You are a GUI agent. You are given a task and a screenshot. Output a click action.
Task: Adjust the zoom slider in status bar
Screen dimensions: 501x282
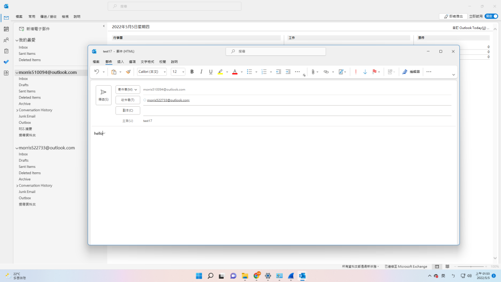[471, 266]
